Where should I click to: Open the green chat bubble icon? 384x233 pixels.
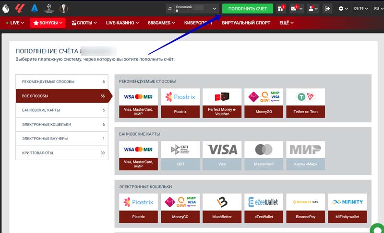[378, 229]
